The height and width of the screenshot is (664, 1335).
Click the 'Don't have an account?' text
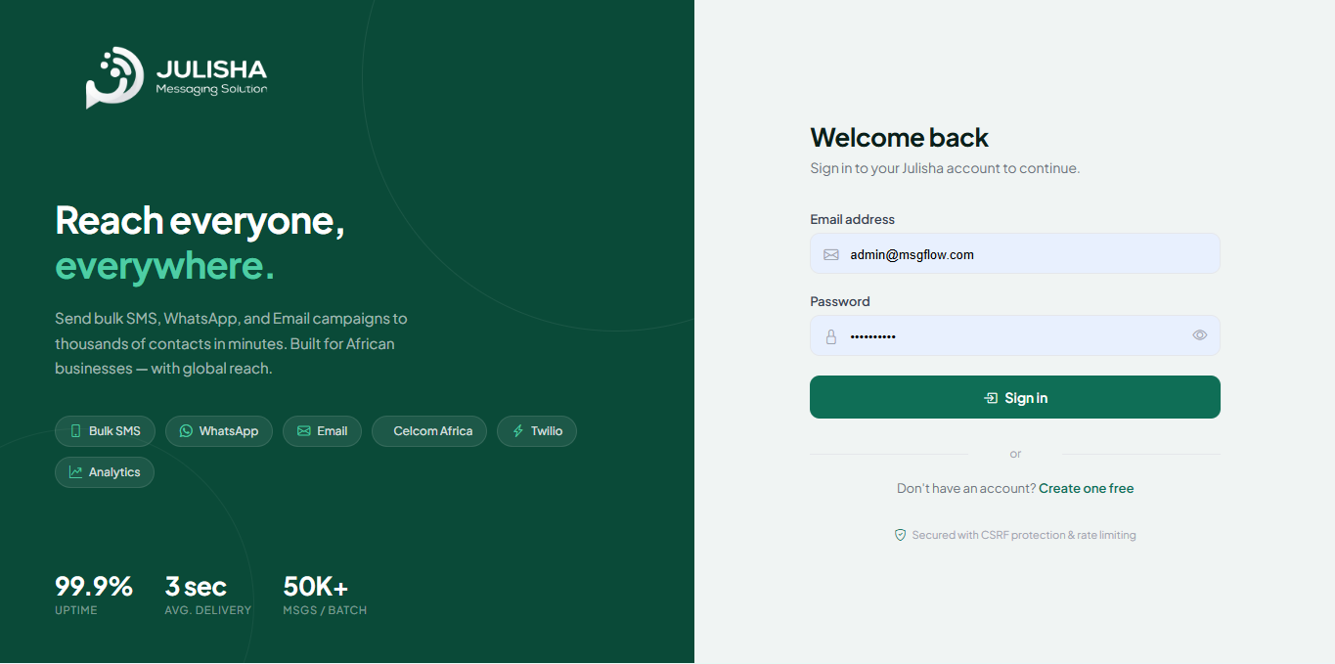click(966, 488)
